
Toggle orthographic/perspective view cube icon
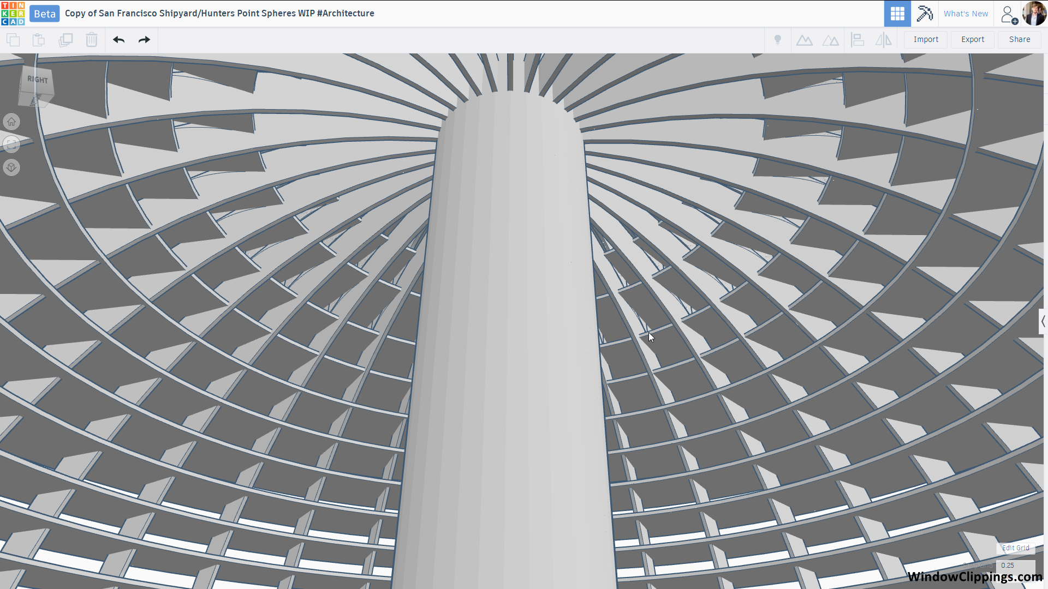[x=11, y=167]
